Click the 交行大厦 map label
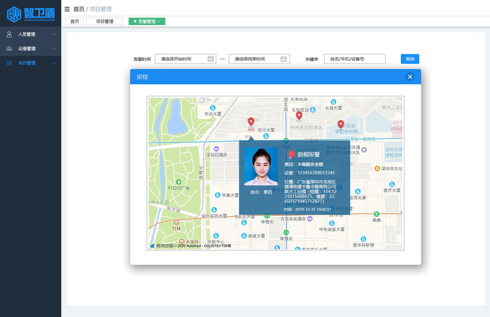The width and height of the screenshot is (490, 317). coord(266,129)
